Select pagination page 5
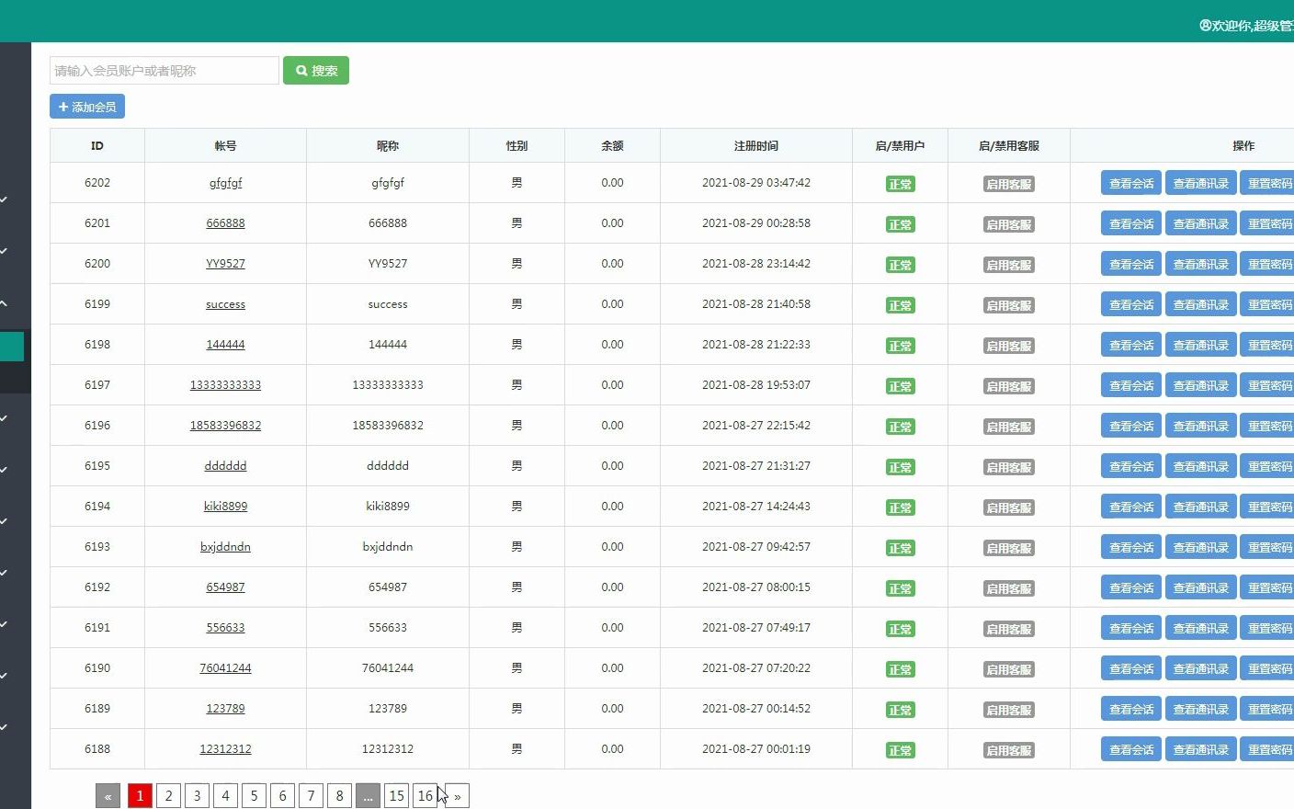Viewport: 1294px width, 809px height. point(254,796)
